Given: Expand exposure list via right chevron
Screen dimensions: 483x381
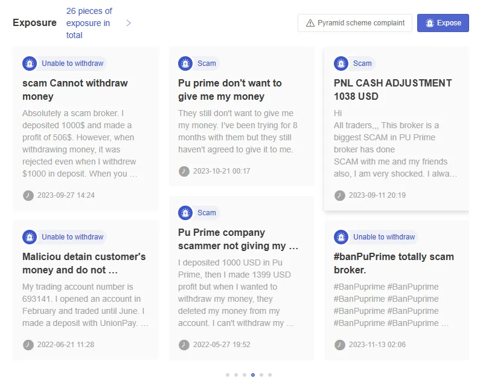Looking at the screenshot, I should (x=129, y=23).
